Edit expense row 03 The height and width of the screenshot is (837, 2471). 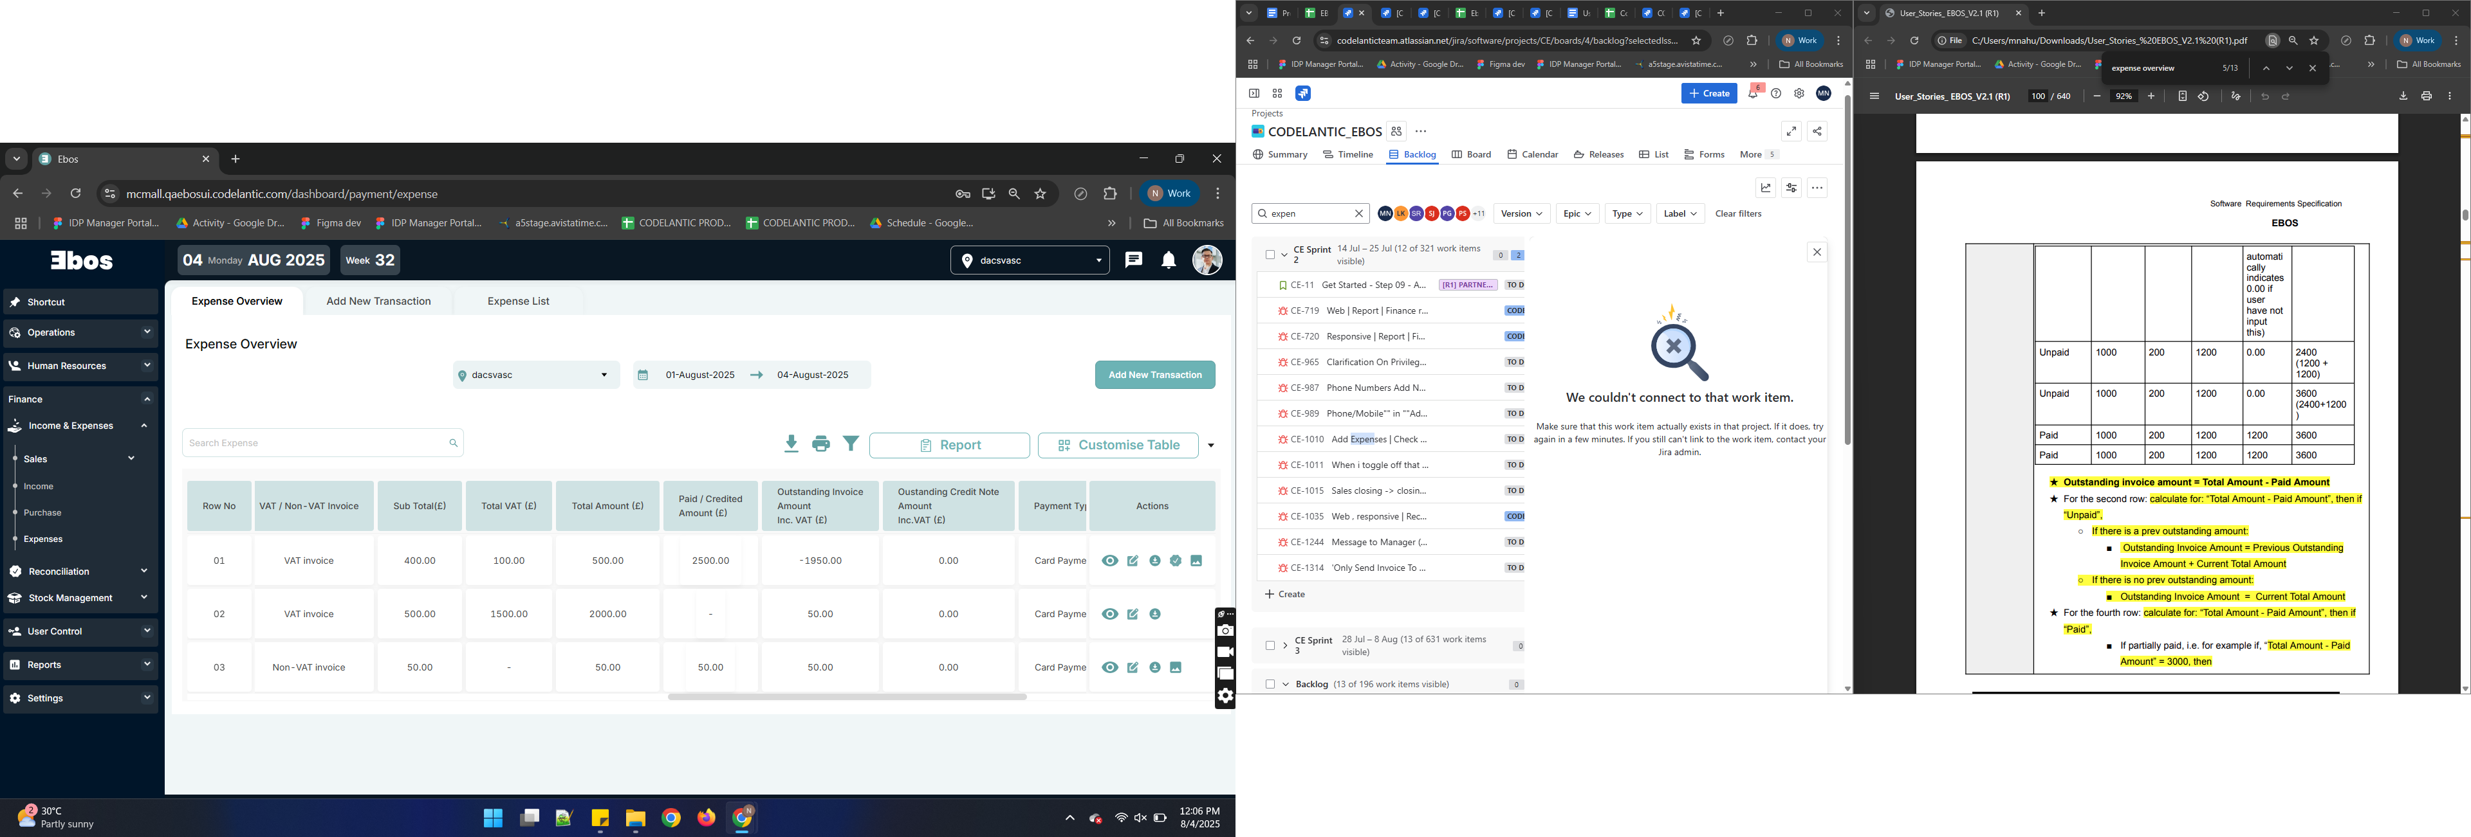coord(1133,667)
